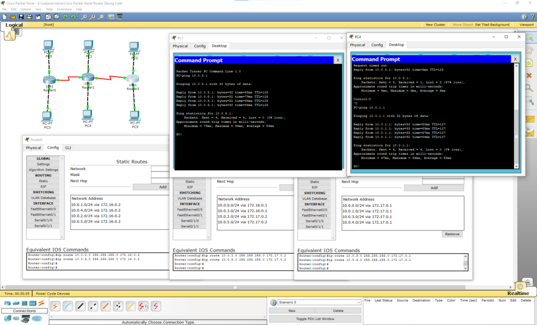Click the Undo arrow icon
The height and width of the screenshot is (325, 537).
point(66,17)
